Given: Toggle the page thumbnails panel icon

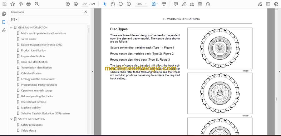Looking at the screenshot, I should [x=4, y=14].
